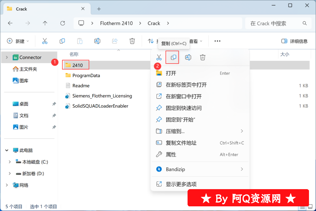316x211 pixels.
Task: Choose 在新标签页中打开
Action: [200, 85]
